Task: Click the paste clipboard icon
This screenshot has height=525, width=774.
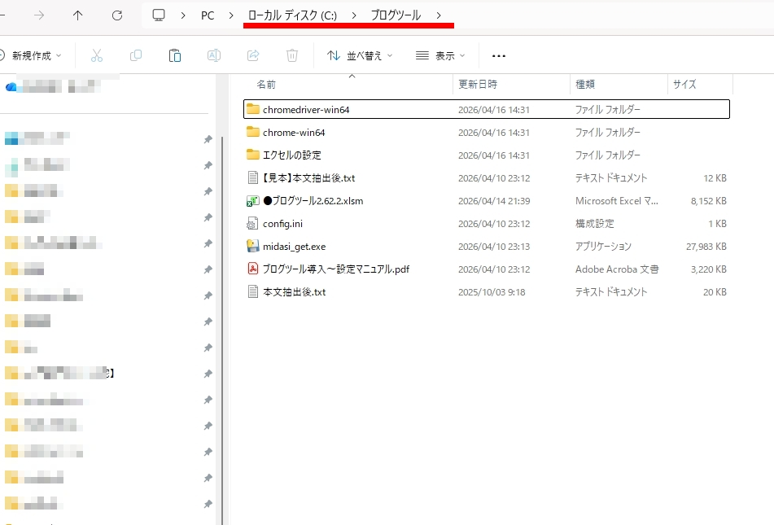Action: click(175, 55)
